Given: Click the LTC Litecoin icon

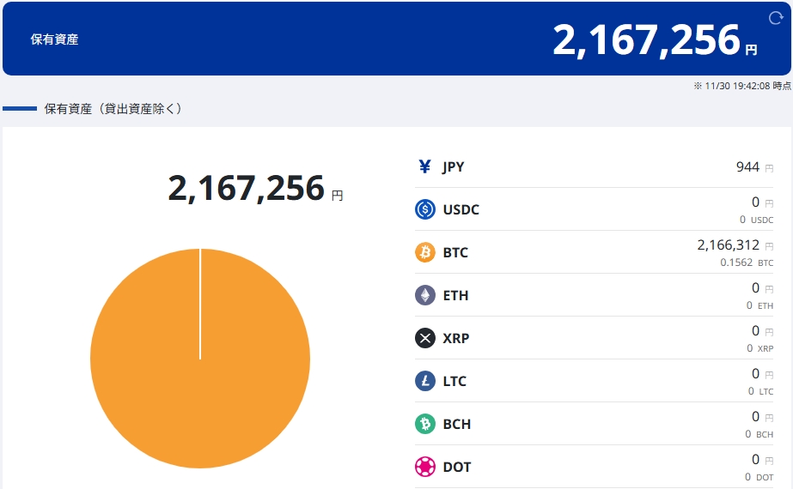Looking at the screenshot, I should click(x=425, y=381).
